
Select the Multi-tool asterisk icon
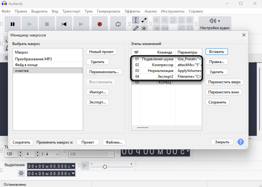144,28
